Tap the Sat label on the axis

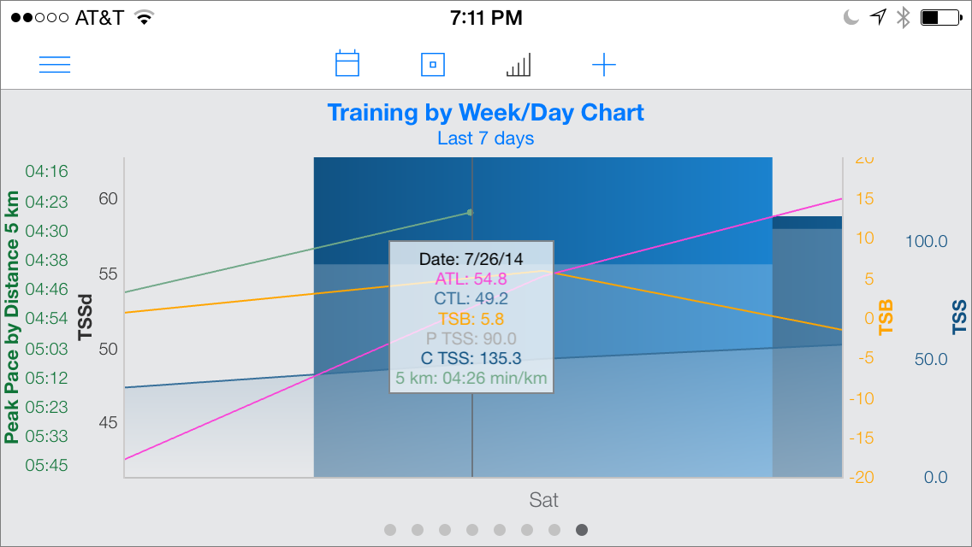pyautogui.click(x=543, y=500)
